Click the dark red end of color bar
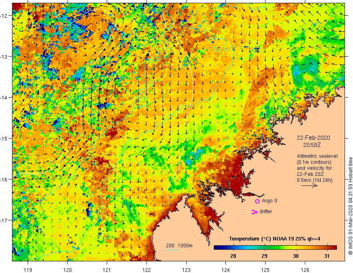This screenshot has height=273, width=353. pos(335,248)
